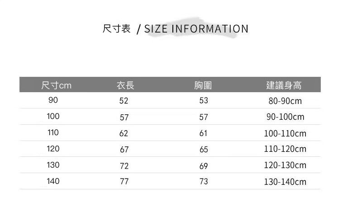The height and width of the screenshot is (202, 338).
Task: Click the 120-130cm suggested height cell
Action: 285,165
